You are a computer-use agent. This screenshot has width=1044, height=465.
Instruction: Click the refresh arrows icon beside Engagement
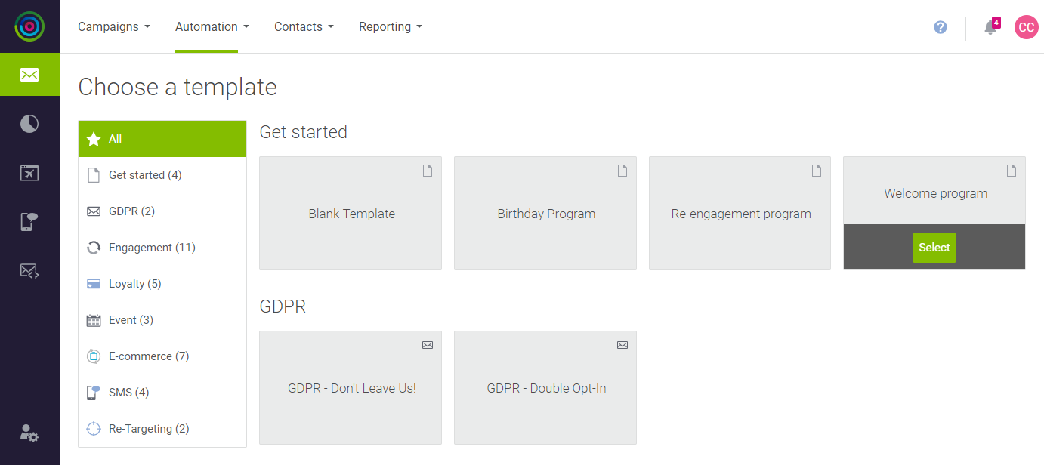click(94, 248)
